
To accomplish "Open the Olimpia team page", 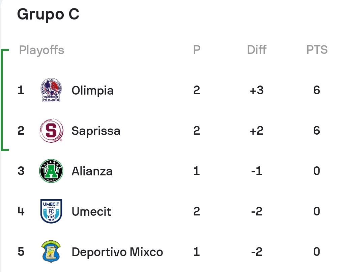I will tap(92, 91).
